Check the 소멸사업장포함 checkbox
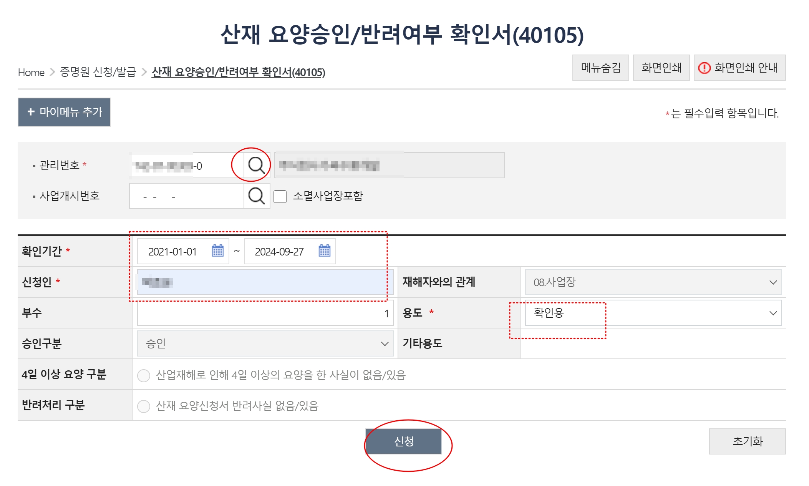This screenshot has height=486, width=809. (280, 196)
